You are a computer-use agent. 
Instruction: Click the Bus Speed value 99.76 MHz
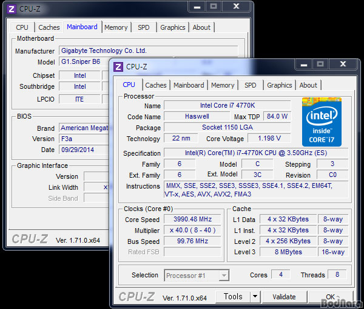coord(192,241)
